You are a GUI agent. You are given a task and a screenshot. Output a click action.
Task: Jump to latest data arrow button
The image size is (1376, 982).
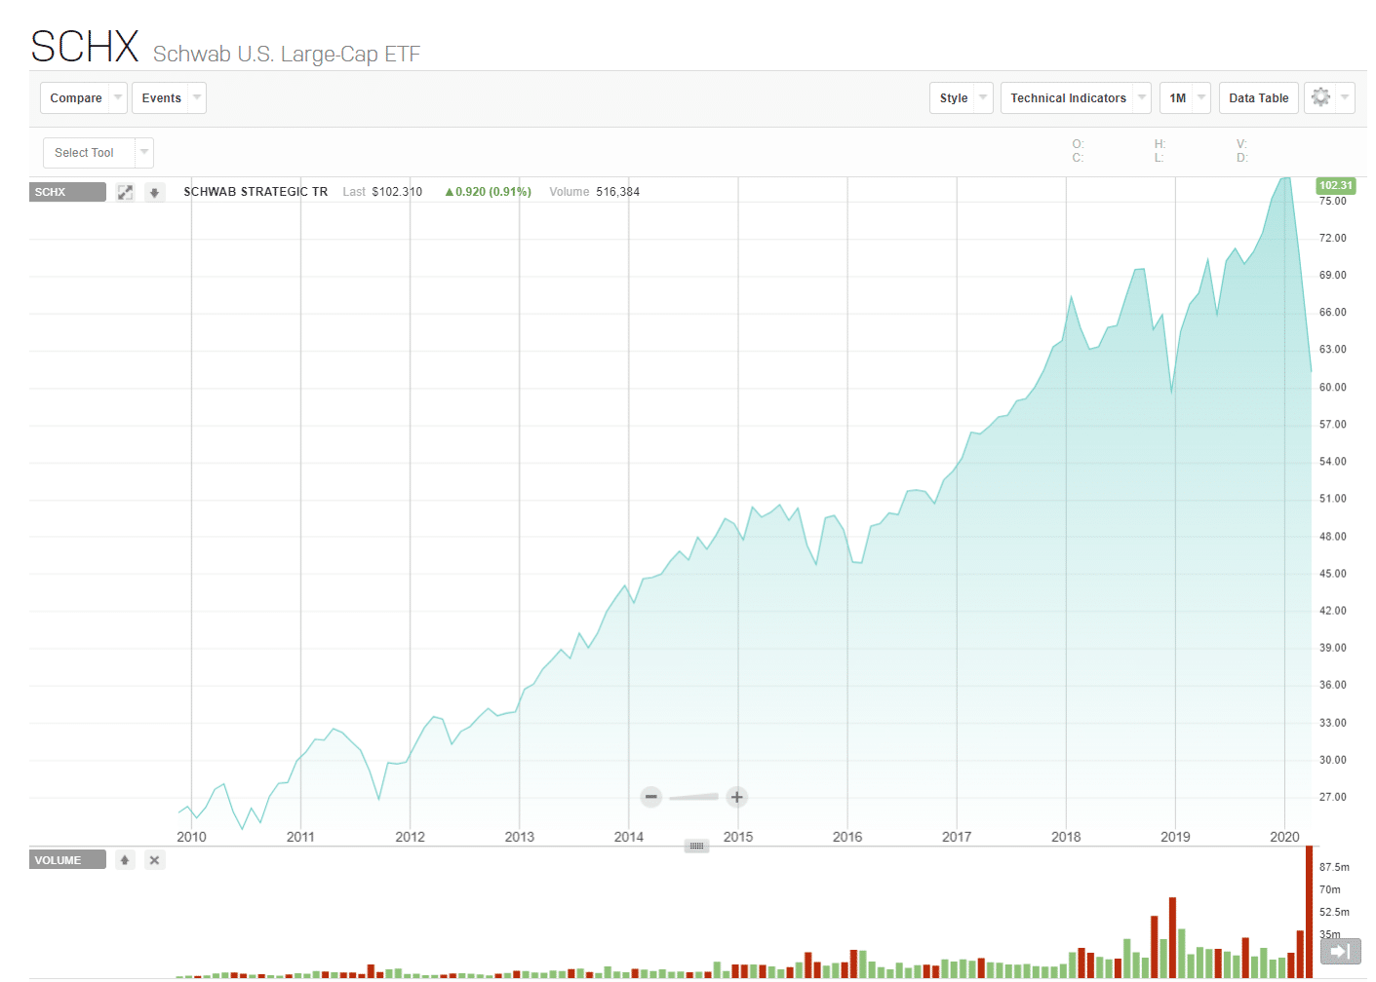tap(1340, 951)
